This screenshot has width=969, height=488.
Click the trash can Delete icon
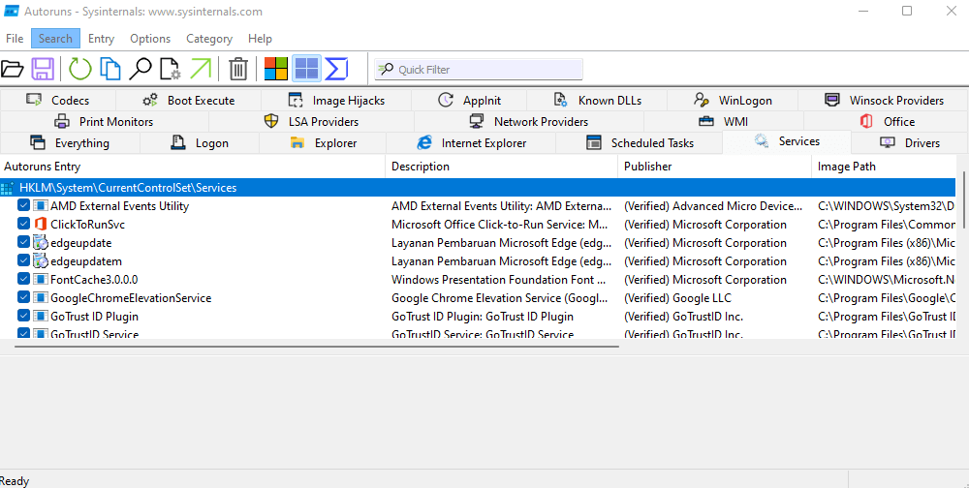click(x=238, y=69)
